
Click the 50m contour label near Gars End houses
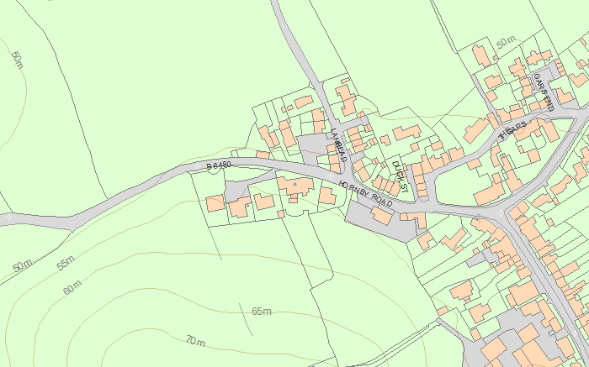506,42
